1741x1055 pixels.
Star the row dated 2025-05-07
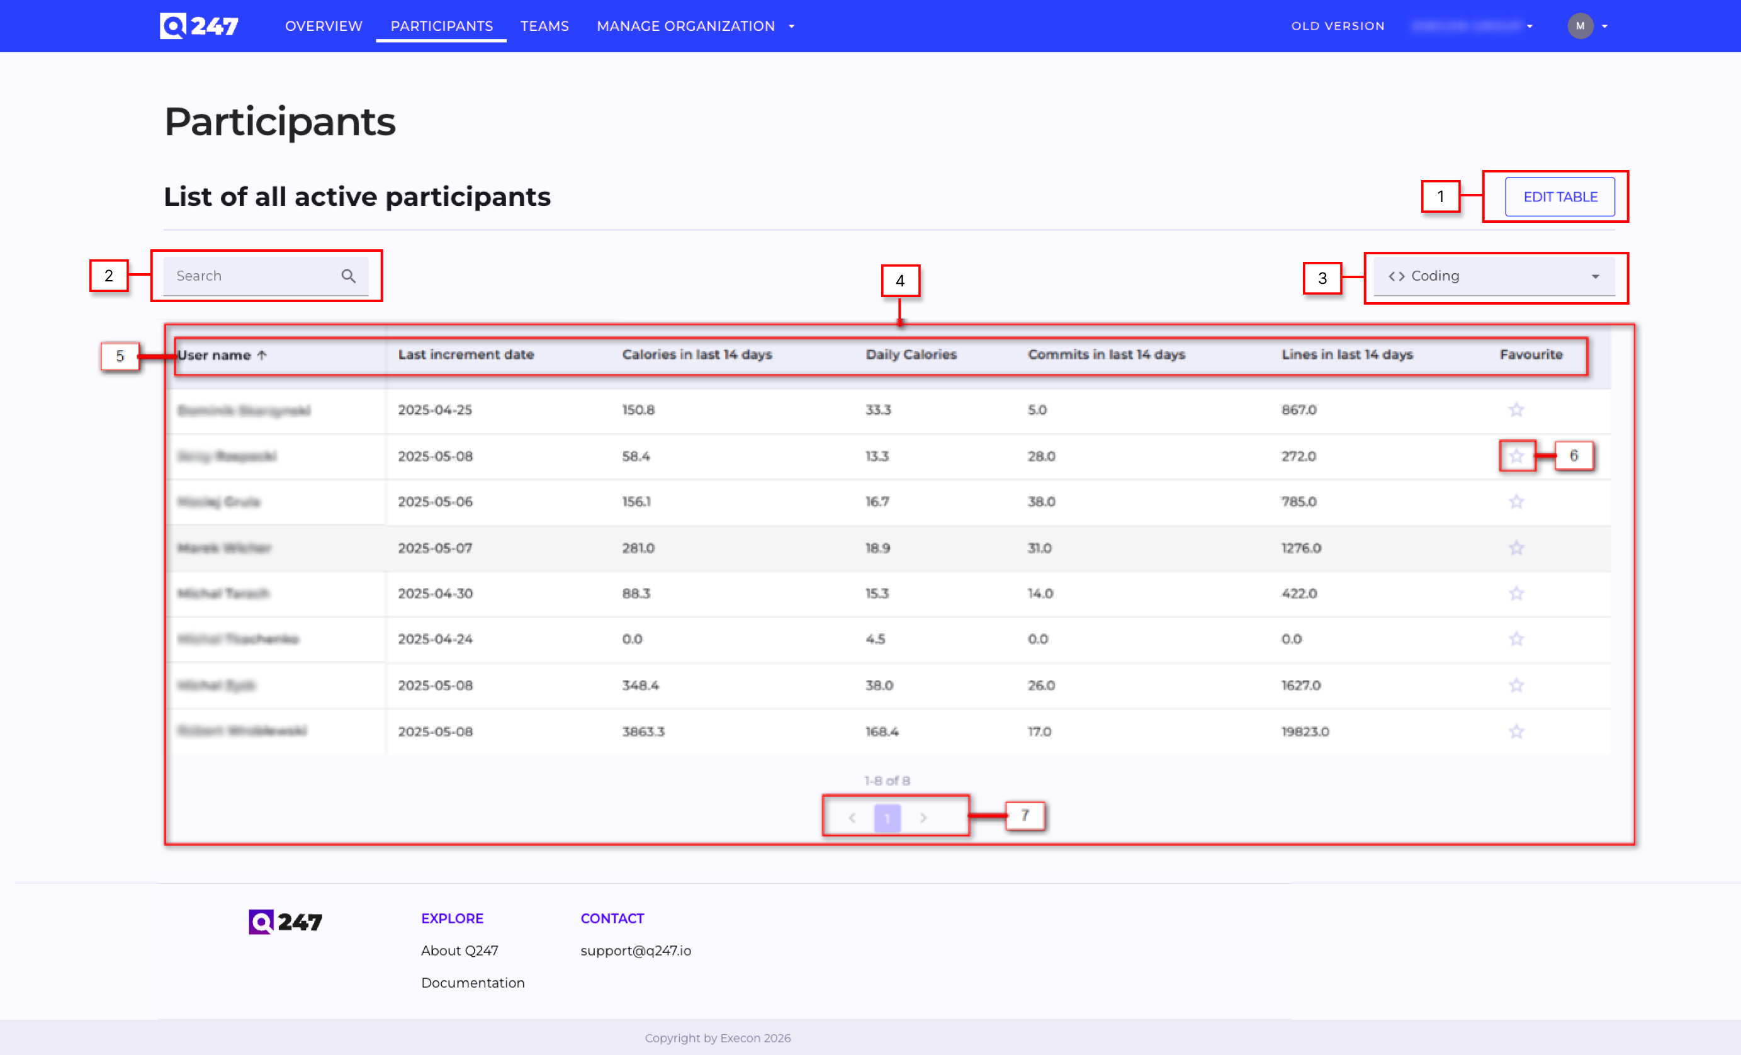(1516, 548)
